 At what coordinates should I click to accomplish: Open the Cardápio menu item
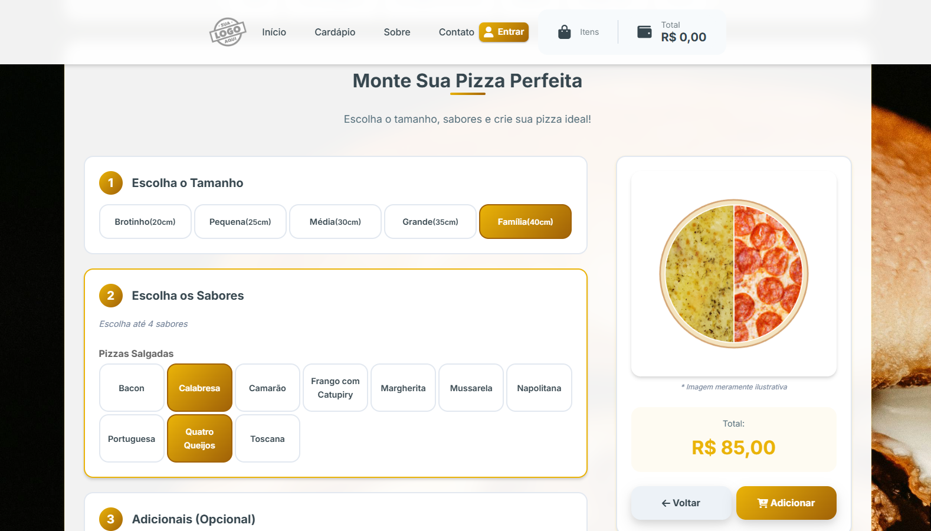point(335,32)
